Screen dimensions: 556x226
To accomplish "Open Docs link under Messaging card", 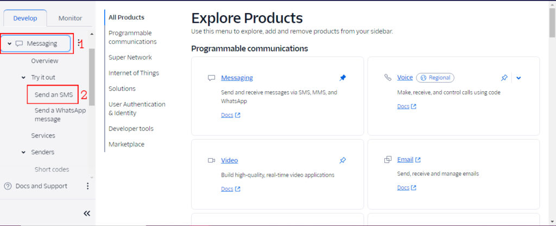I will 230,115.
